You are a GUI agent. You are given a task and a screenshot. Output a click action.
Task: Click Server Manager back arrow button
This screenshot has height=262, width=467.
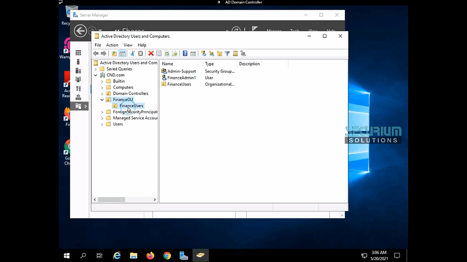click(x=80, y=31)
